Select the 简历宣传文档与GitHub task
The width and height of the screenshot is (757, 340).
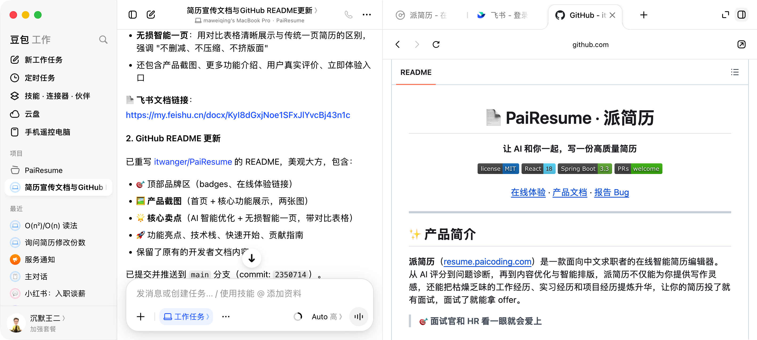point(59,187)
